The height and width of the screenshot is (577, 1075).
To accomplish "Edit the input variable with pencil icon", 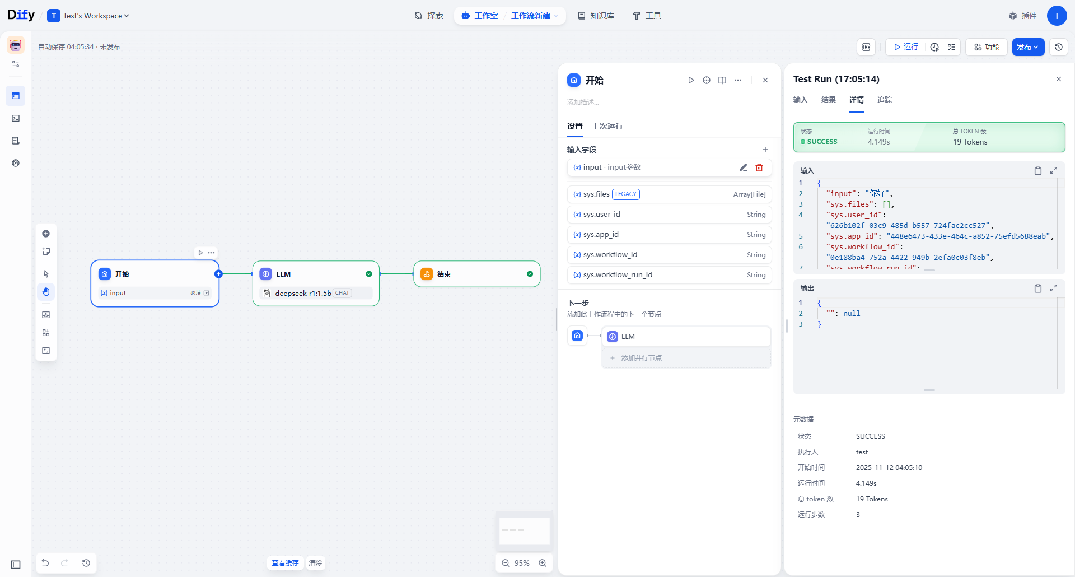I will pyautogui.click(x=744, y=167).
